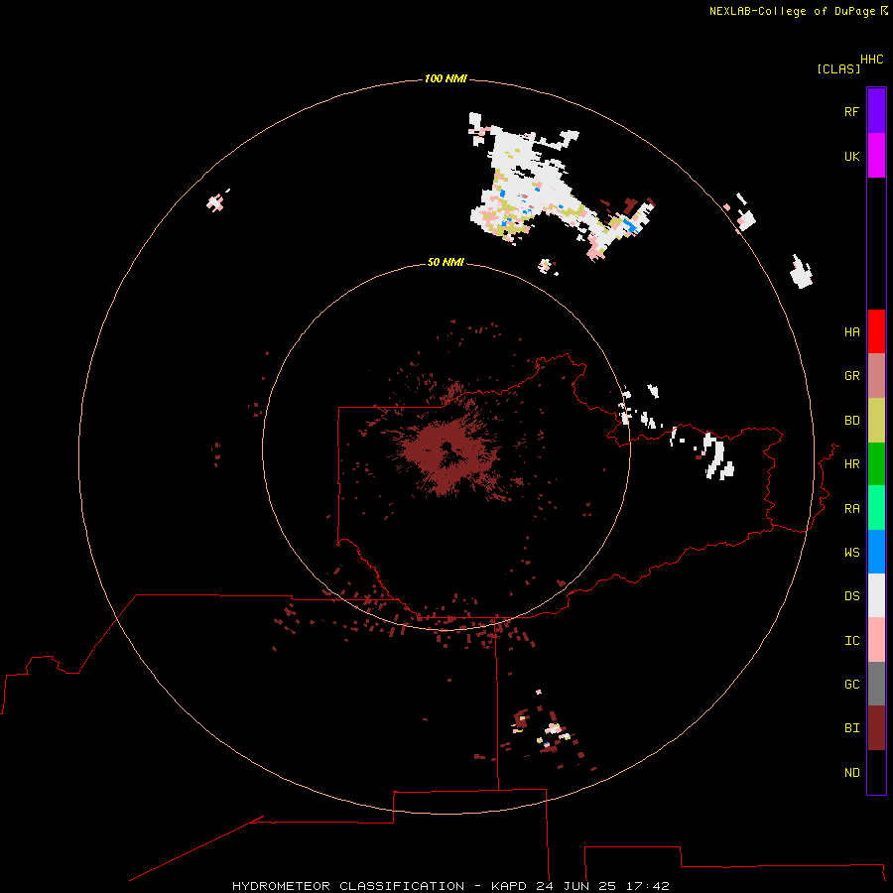The height and width of the screenshot is (893, 893).
Task: Click the HYDROMETEOR CLASSIFICATION title text
Action: tap(348, 886)
